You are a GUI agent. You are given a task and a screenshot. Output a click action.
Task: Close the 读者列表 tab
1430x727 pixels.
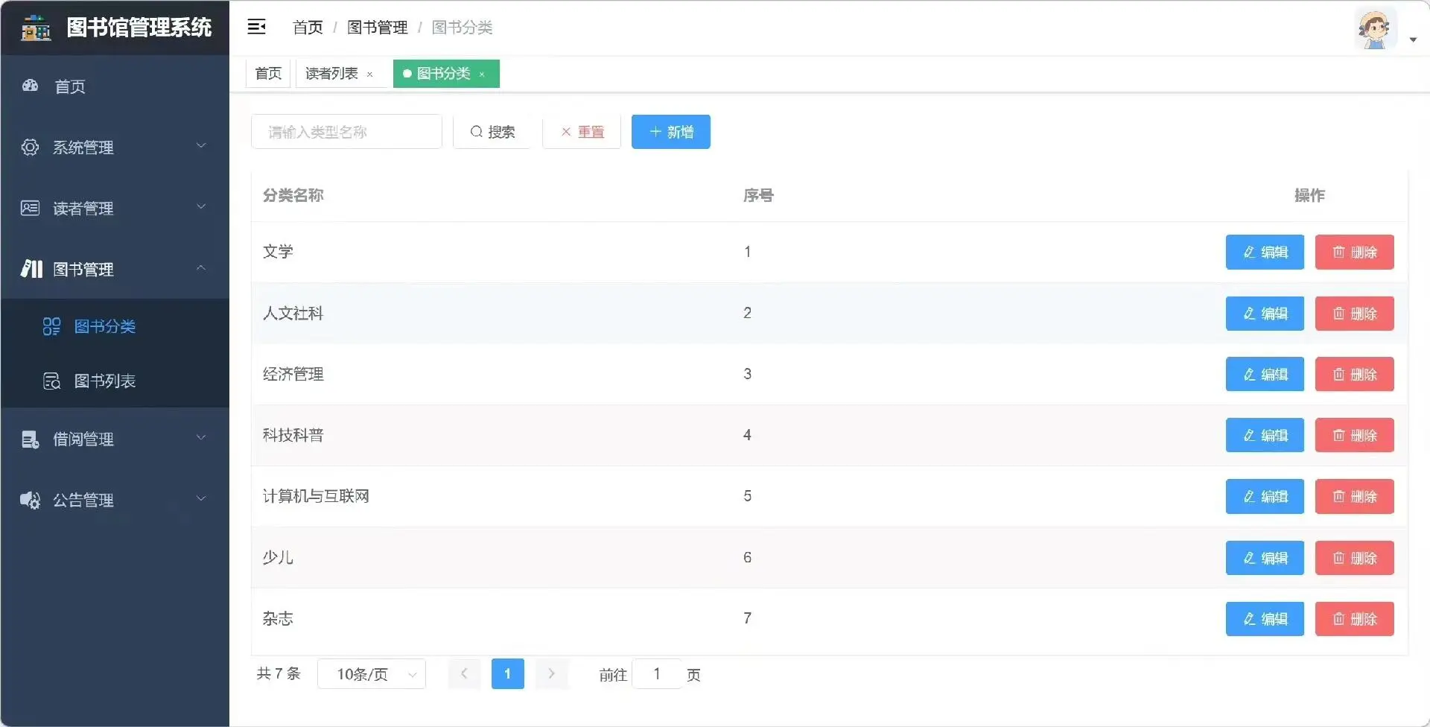pyautogui.click(x=370, y=74)
